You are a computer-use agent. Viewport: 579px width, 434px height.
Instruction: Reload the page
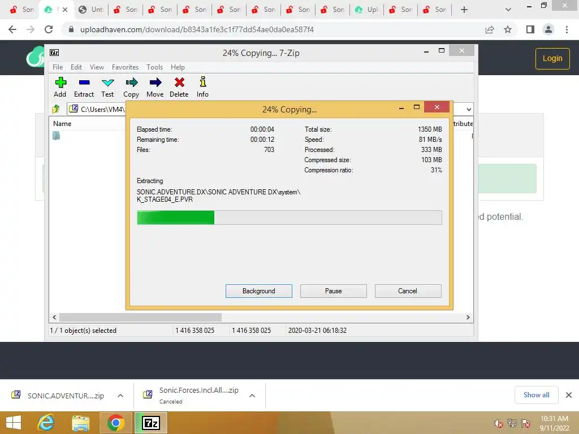[49, 29]
